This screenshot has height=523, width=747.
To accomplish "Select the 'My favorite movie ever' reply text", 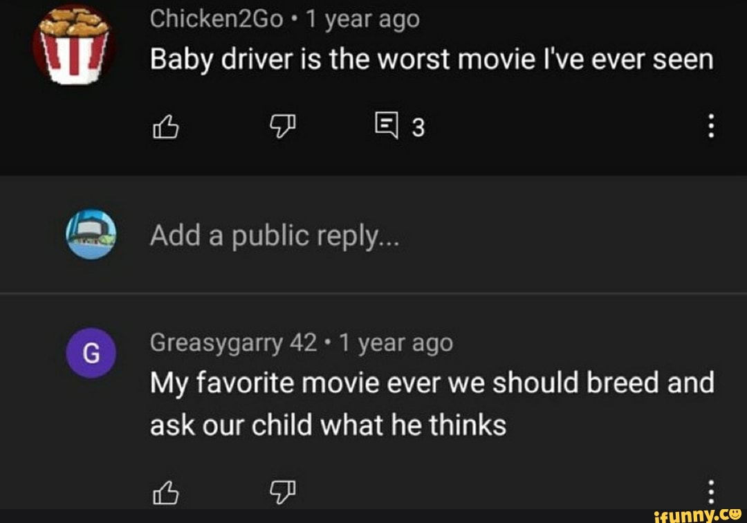I will (x=431, y=403).
